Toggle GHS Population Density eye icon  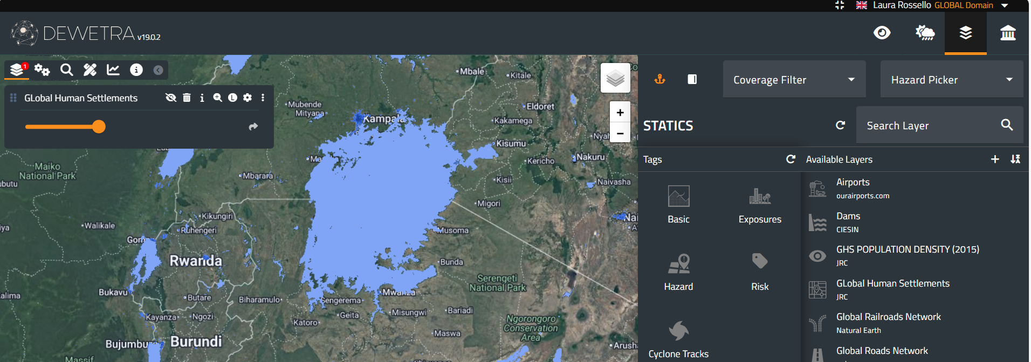point(817,256)
